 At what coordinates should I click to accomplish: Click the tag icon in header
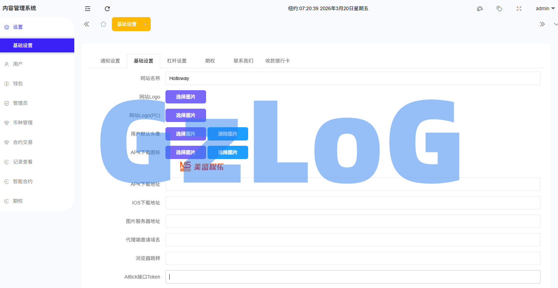[x=499, y=9]
